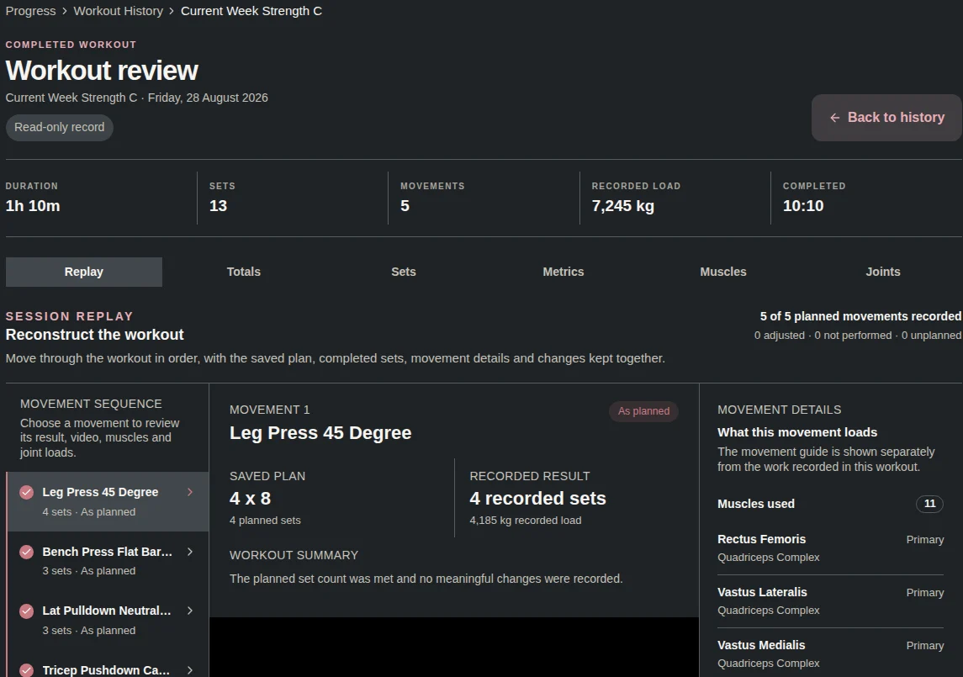Click the 7,245 kg recorded load value
The image size is (963, 677).
click(x=622, y=206)
